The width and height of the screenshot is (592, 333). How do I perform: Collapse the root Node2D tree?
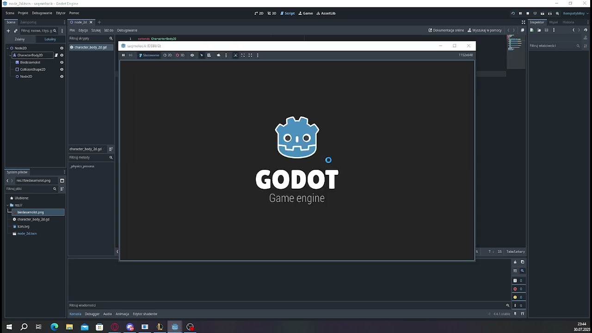coord(7,48)
